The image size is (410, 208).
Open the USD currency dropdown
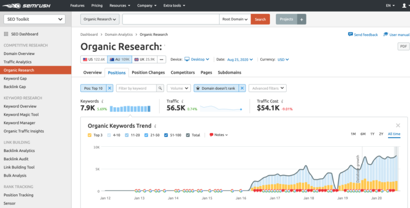coord(283,59)
